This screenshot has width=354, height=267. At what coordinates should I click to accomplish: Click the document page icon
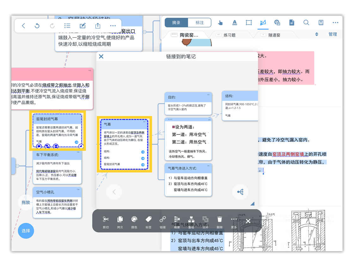[x=292, y=22]
